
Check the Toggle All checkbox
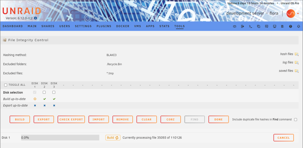(x=5, y=85)
